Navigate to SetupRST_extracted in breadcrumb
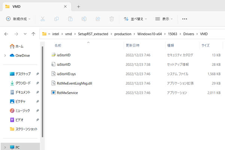The image size is (225, 150). [93, 34]
